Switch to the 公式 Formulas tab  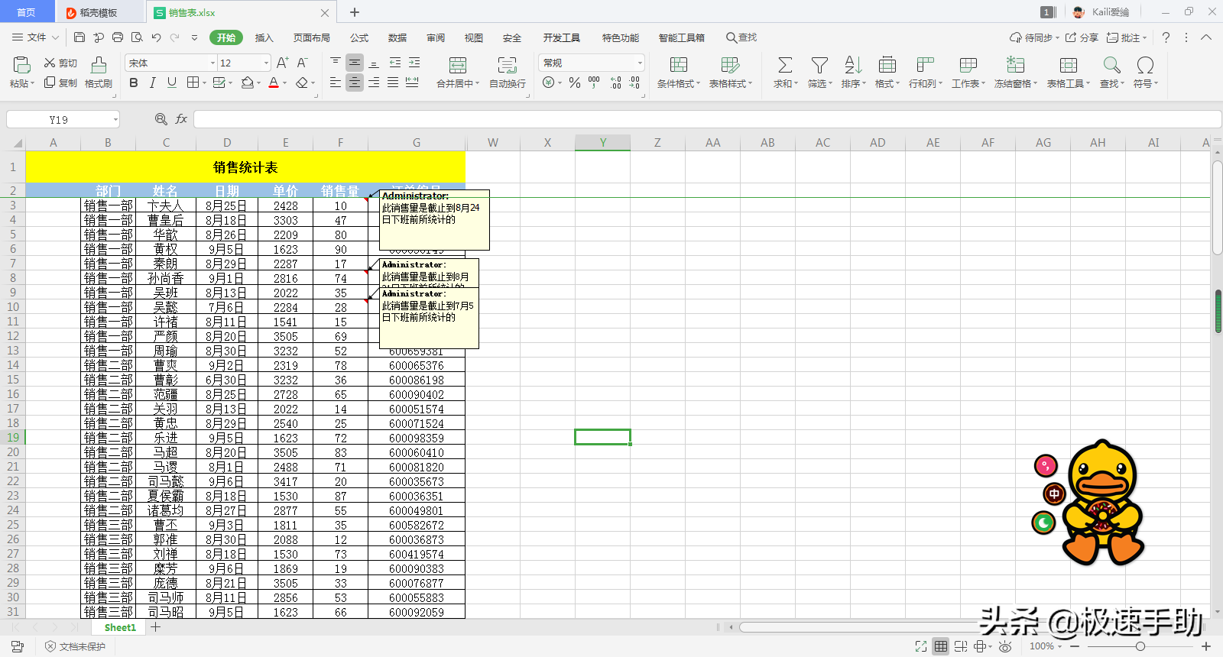point(359,37)
